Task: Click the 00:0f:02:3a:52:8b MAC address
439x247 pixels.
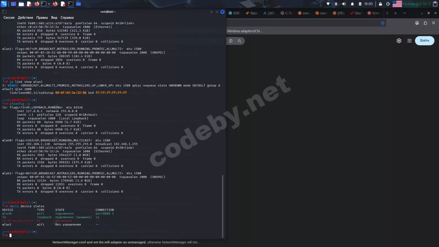Action: (71, 93)
